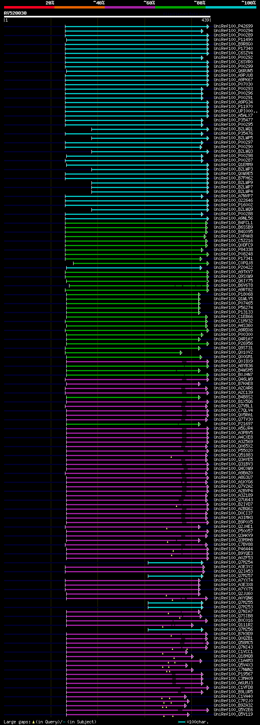Open hit UniRef100_Q2JHE1
The height and width of the screenshot is (725, 260).
233,527
